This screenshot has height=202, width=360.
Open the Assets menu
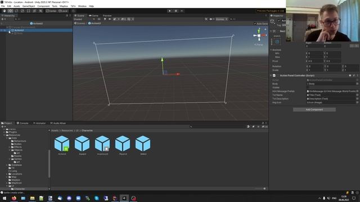[17, 6]
